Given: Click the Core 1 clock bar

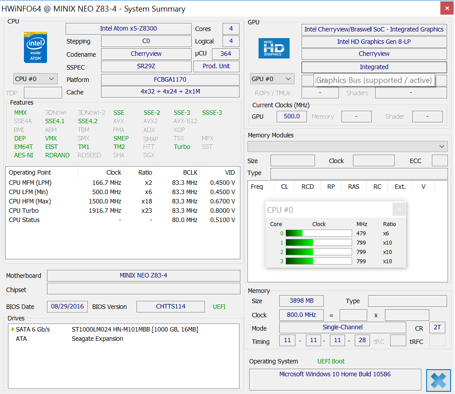Looking at the screenshot, I should pos(318,242).
